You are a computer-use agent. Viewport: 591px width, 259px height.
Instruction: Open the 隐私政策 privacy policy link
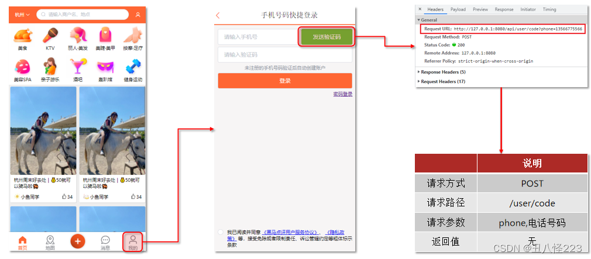pos(335,232)
